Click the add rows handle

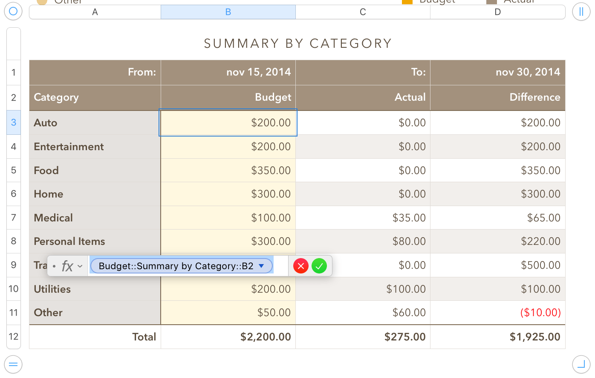(13, 364)
